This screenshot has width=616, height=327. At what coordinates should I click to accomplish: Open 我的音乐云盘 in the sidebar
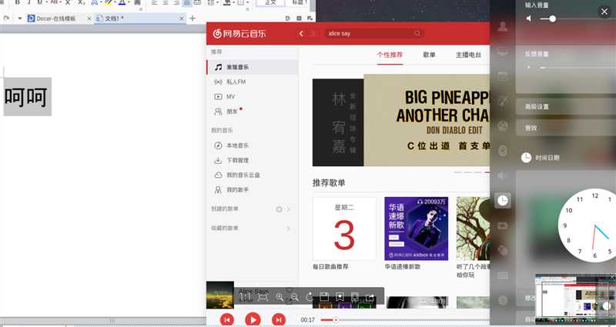pyautogui.click(x=253, y=175)
